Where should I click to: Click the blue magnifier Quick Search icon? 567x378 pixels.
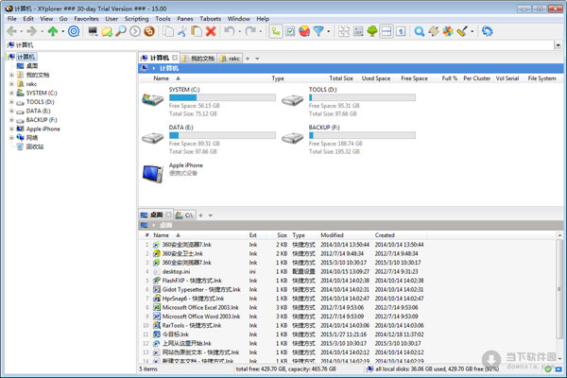[x=420, y=31]
